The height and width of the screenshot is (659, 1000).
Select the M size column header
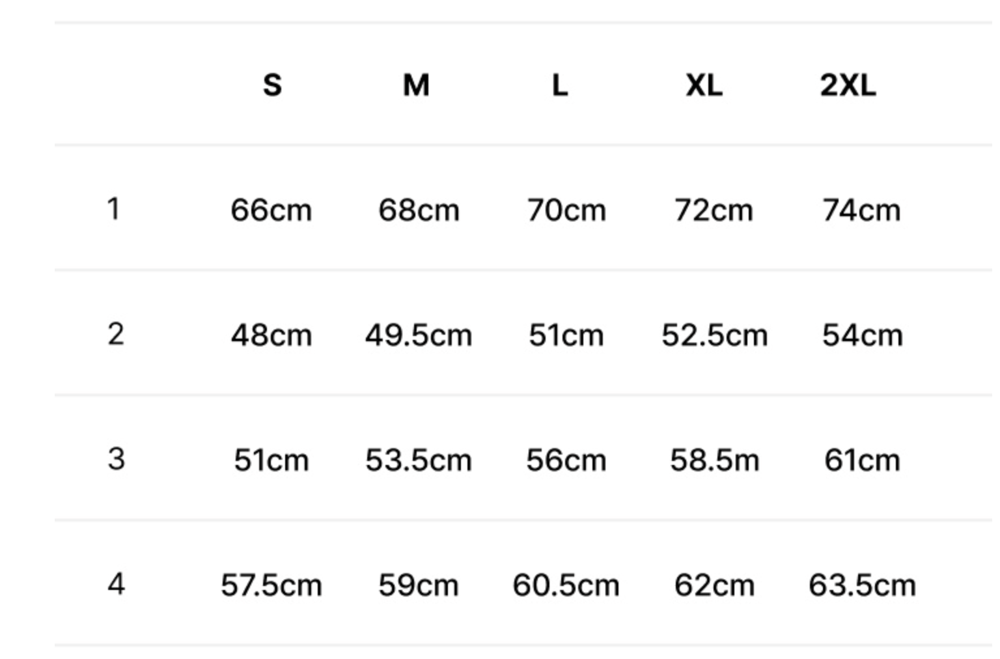click(416, 85)
